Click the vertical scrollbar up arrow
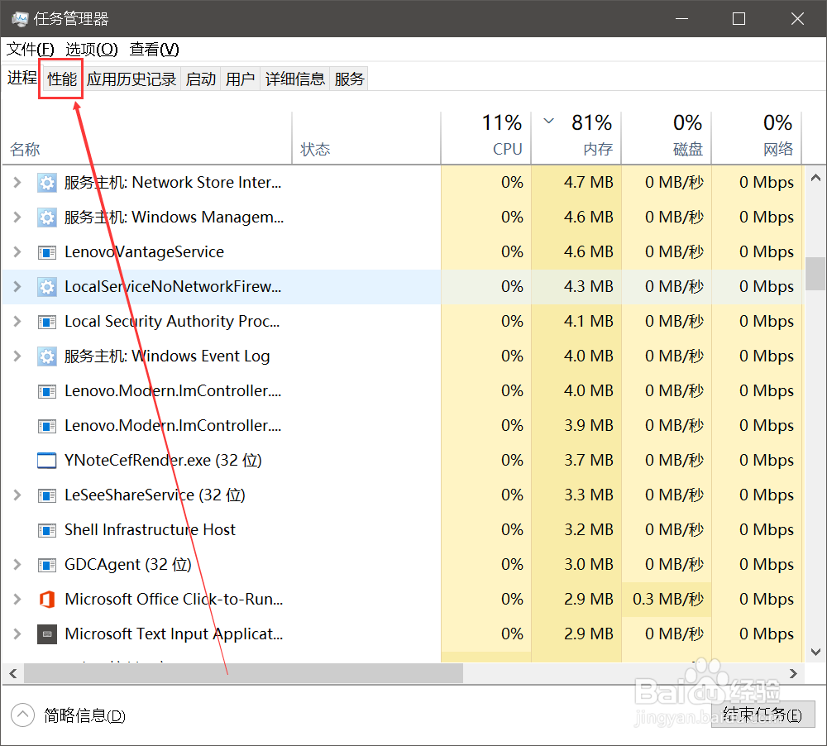The image size is (827, 746). coord(815,178)
